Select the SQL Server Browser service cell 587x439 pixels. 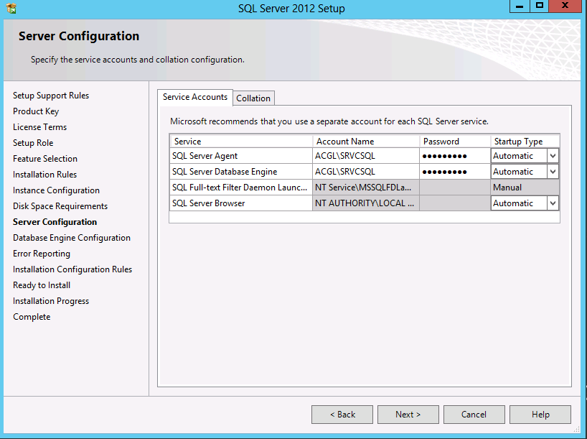(240, 203)
